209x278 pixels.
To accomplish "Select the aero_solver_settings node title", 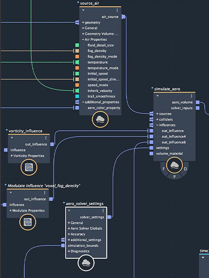I will (85, 204).
